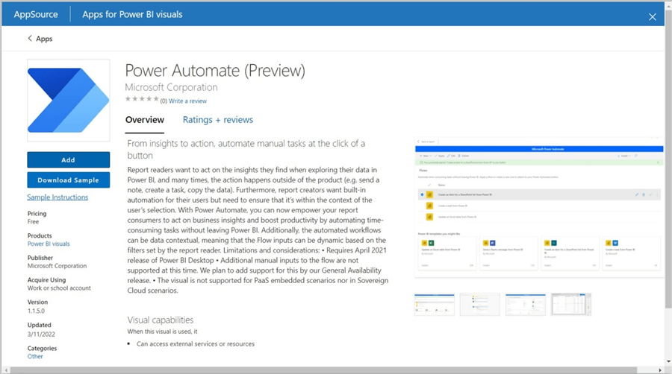Select the first screenshot thumbnail

[x=434, y=304]
